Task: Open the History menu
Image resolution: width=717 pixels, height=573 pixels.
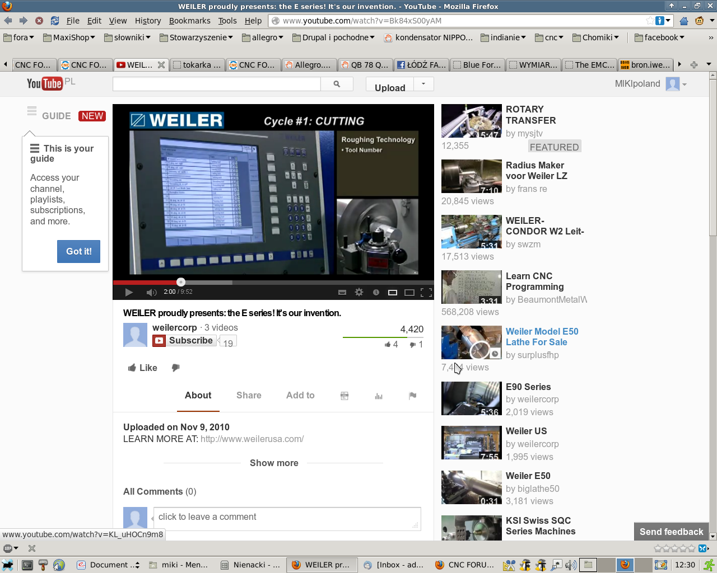Action: pos(148,21)
